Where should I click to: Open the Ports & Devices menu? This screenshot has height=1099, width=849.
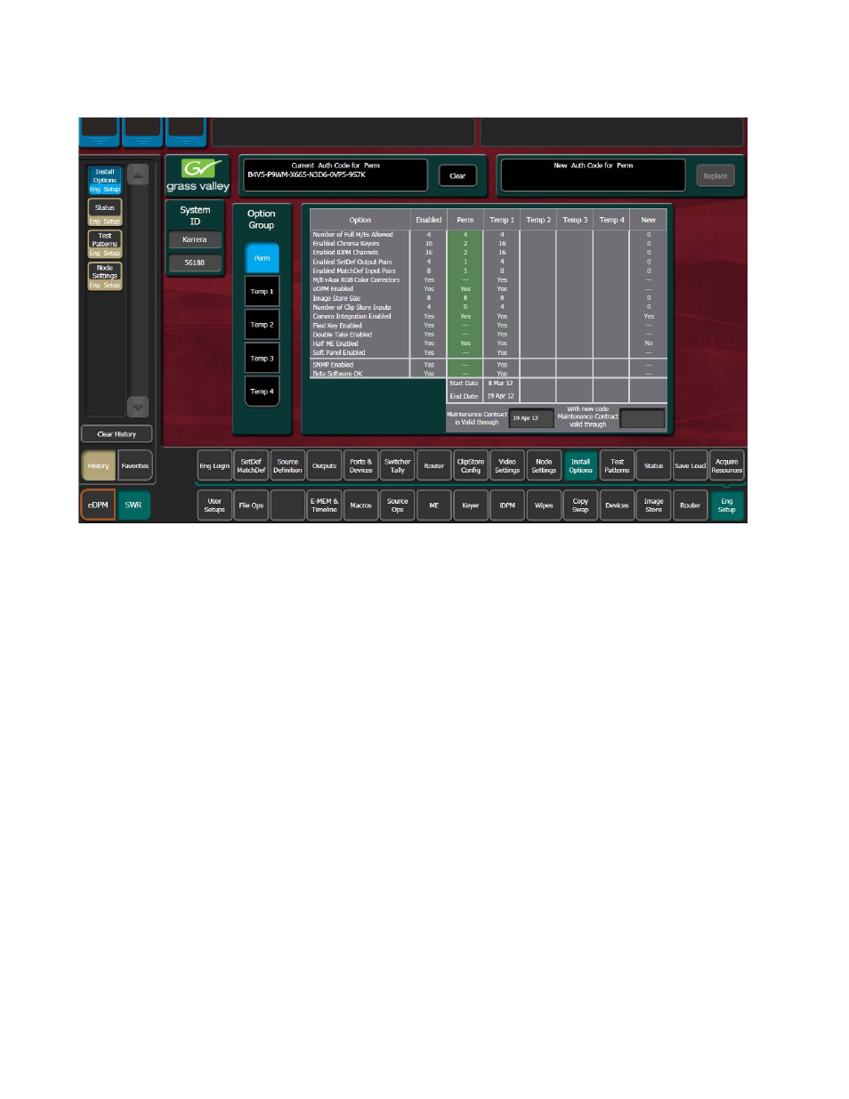click(x=360, y=465)
